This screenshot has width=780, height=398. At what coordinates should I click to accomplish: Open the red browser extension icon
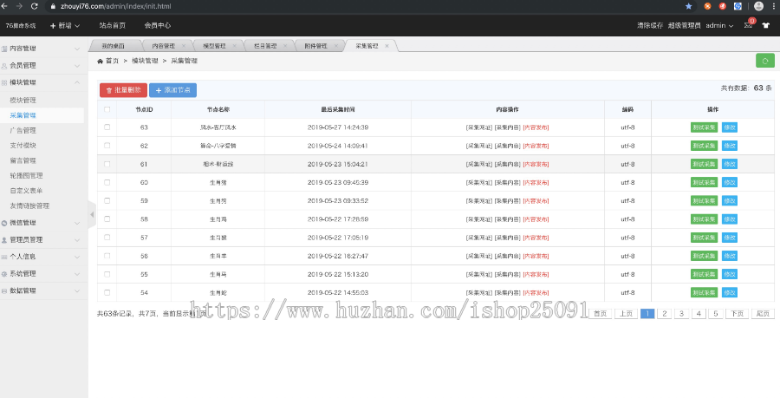(x=722, y=6)
